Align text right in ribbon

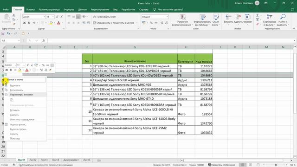[78, 23]
